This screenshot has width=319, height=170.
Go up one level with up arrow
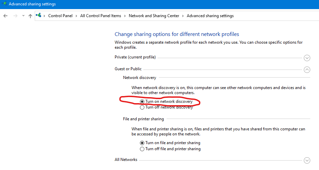[x=30, y=16]
